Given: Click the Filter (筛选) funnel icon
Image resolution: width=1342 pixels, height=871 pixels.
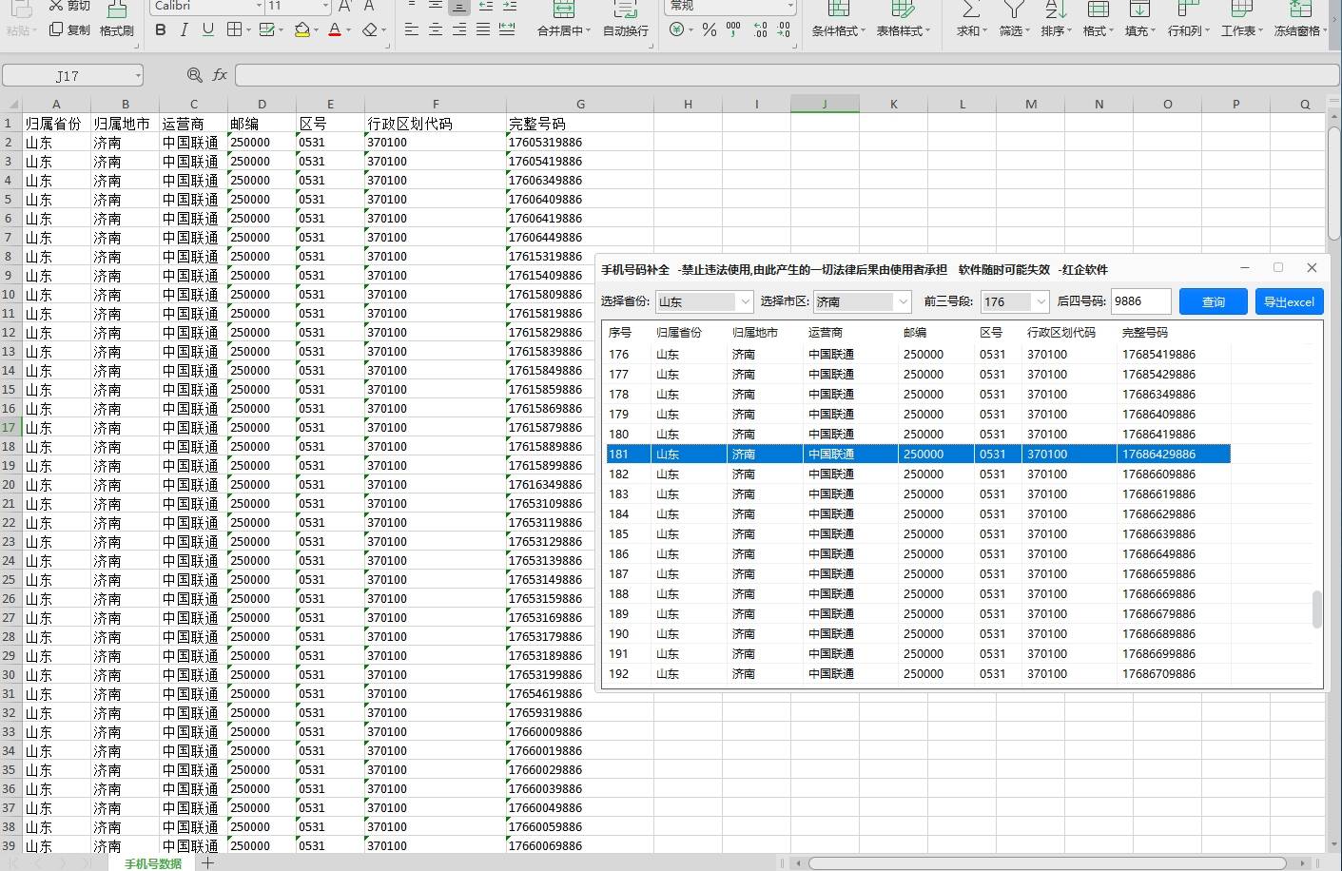Looking at the screenshot, I should (x=1013, y=11).
